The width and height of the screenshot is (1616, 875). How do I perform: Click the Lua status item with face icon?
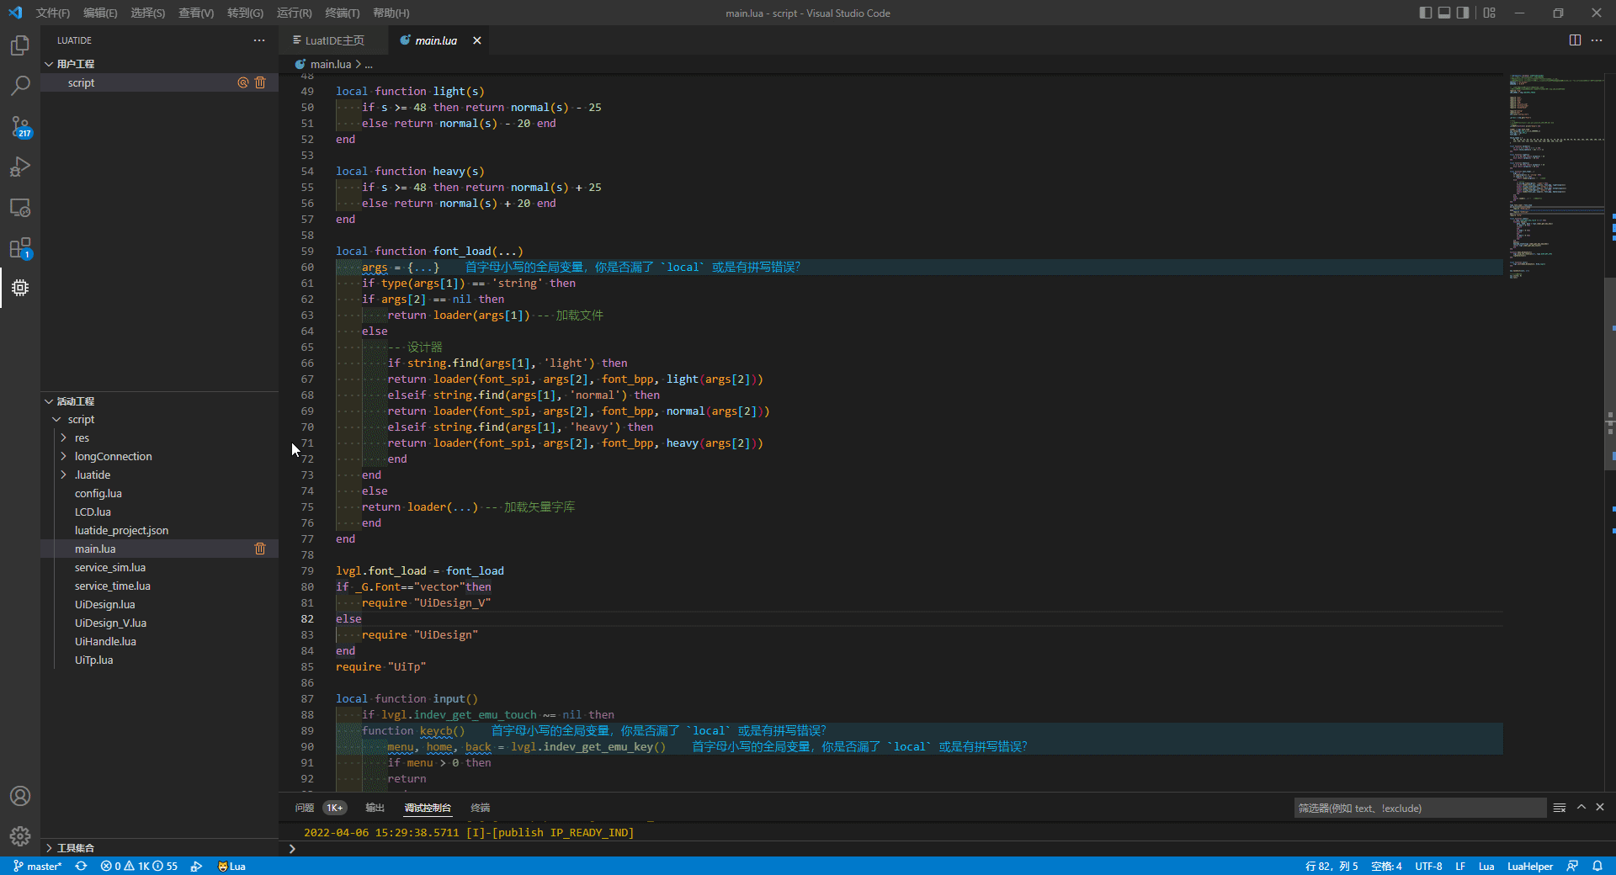tap(231, 866)
